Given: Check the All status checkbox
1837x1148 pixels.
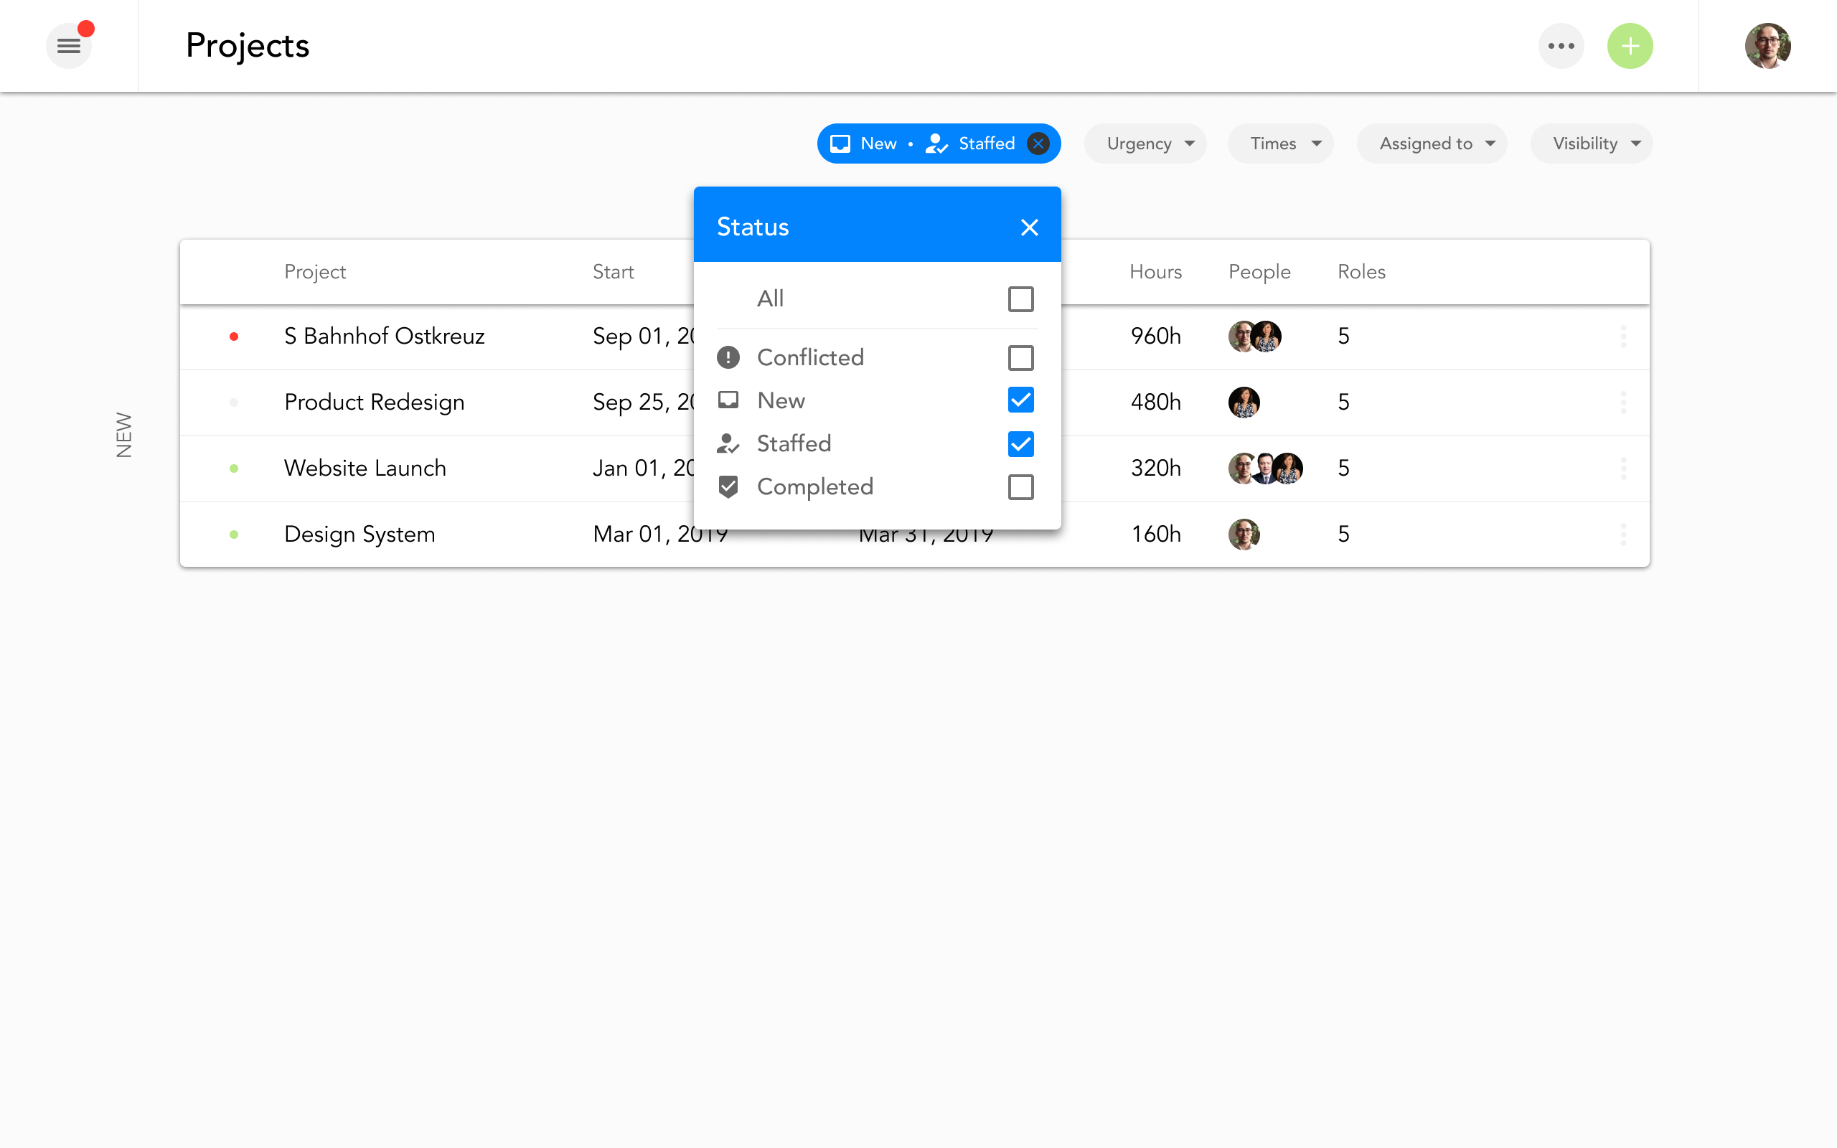Looking at the screenshot, I should pos(1020,299).
